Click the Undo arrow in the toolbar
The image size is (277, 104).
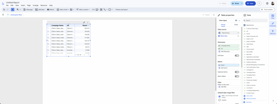(4, 10)
